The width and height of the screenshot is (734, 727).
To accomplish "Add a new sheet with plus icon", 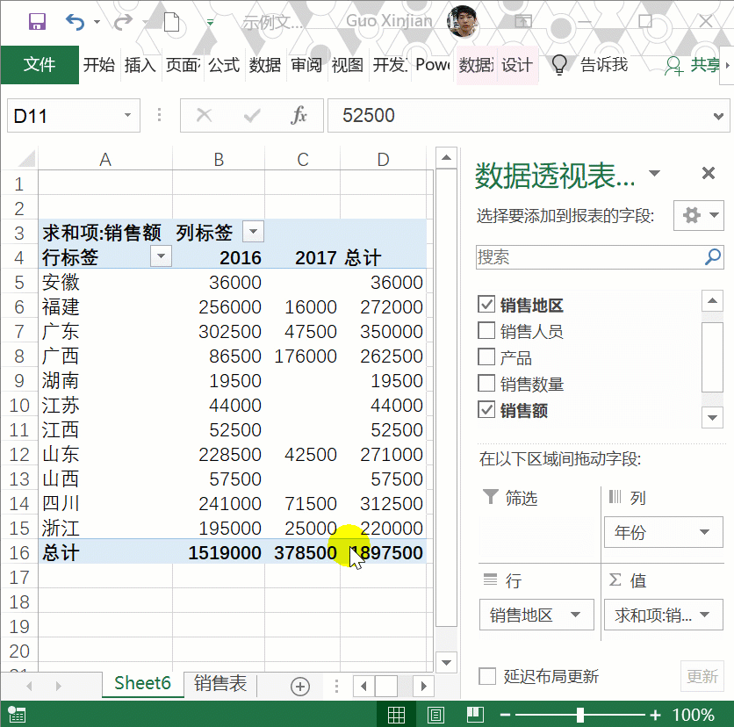I will point(300,686).
